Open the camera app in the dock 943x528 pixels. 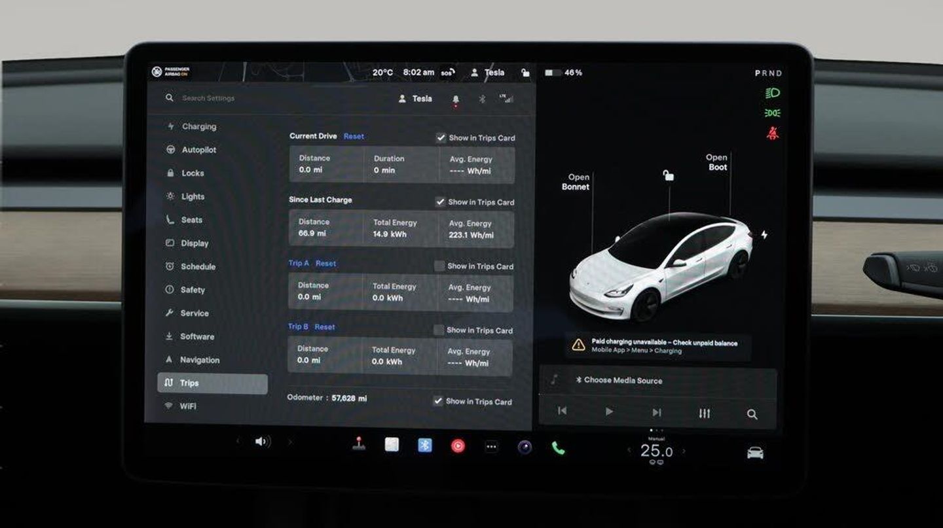click(x=525, y=447)
